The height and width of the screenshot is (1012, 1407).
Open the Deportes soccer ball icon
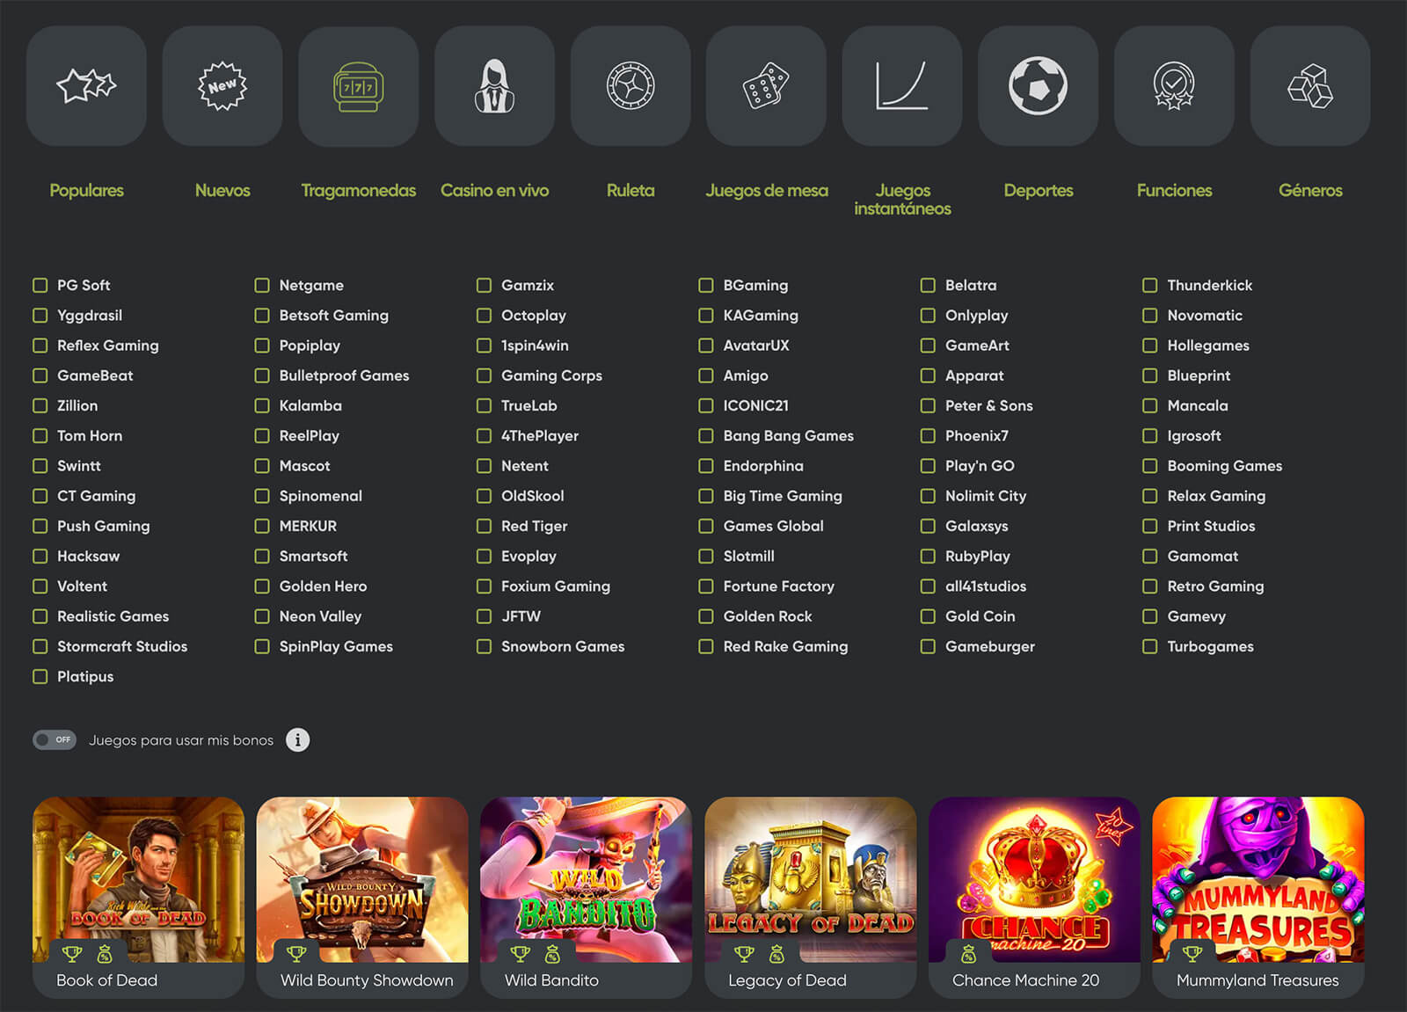1038,86
